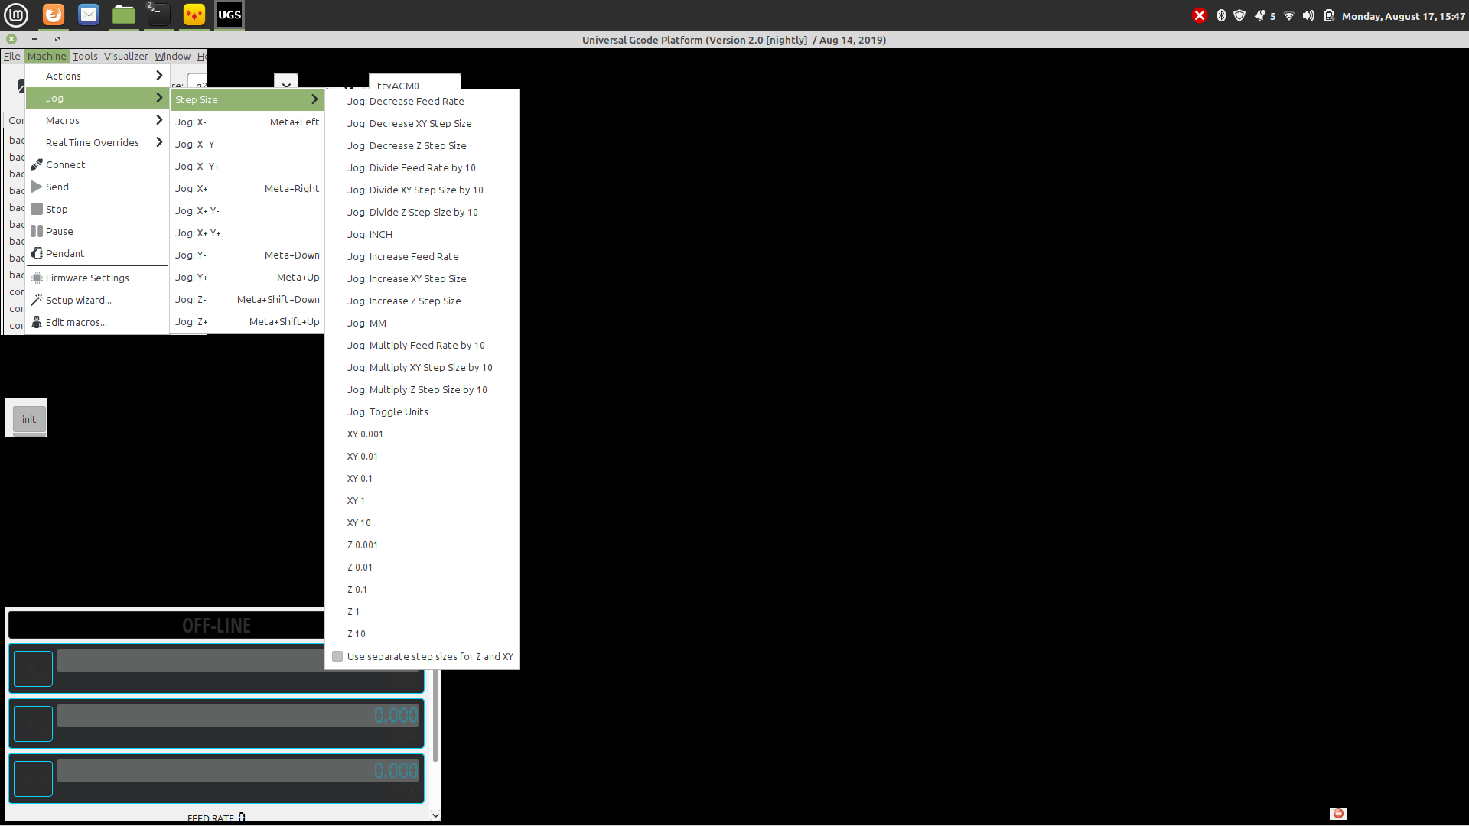Open the File menu
This screenshot has height=826, width=1469.
[x=12, y=56]
